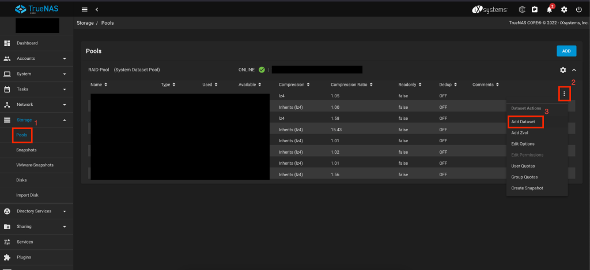This screenshot has width=590, height=270.
Task: Sort by the Dedup column
Action: 448,85
